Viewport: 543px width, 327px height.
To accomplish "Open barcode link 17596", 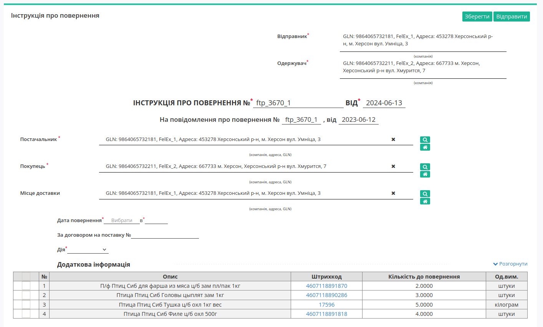I will (326, 305).
